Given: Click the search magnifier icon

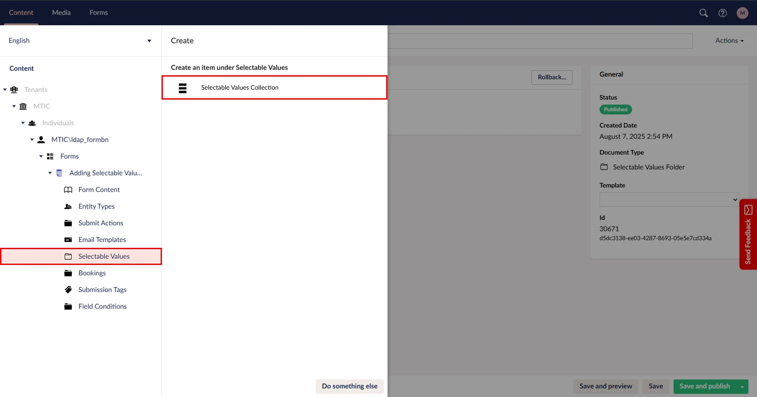Looking at the screenshot, I should [703, 13].
